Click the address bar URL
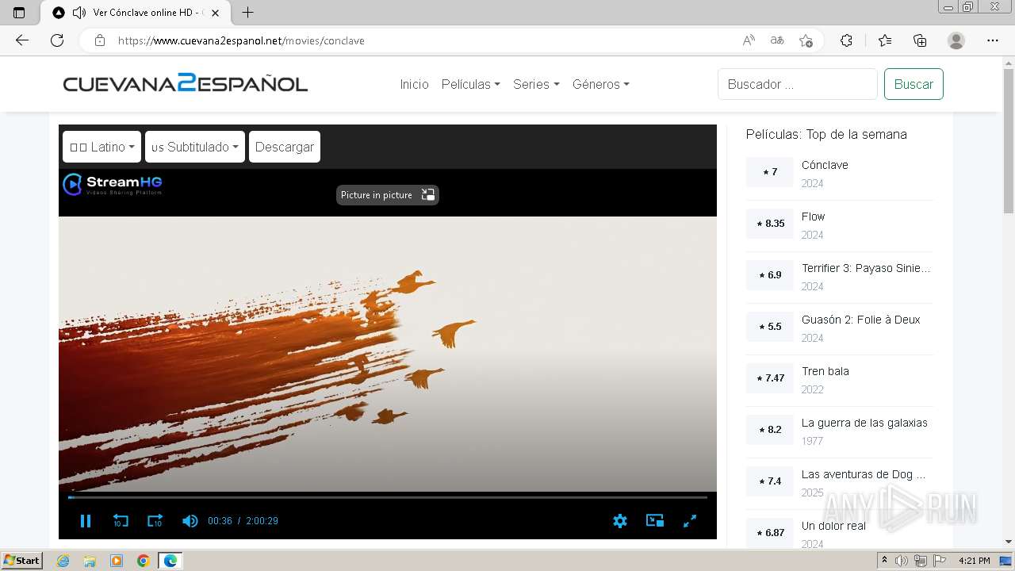The image size is (1015, 571). pyautogui.click(x=241, y=40)
